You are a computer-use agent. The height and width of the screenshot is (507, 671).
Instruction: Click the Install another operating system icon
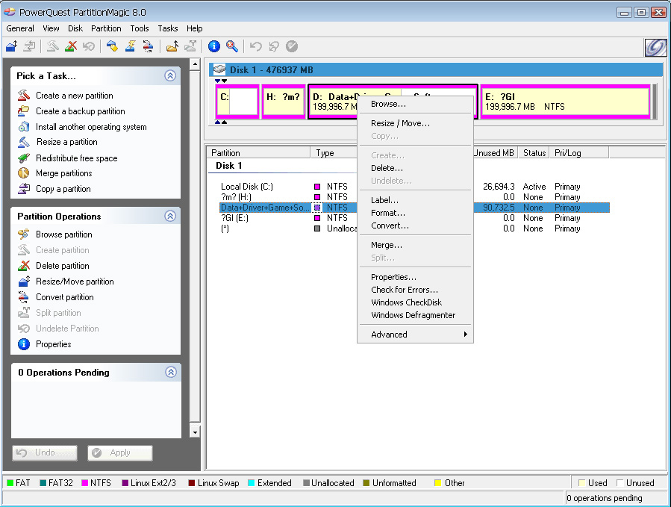(24, 127)
